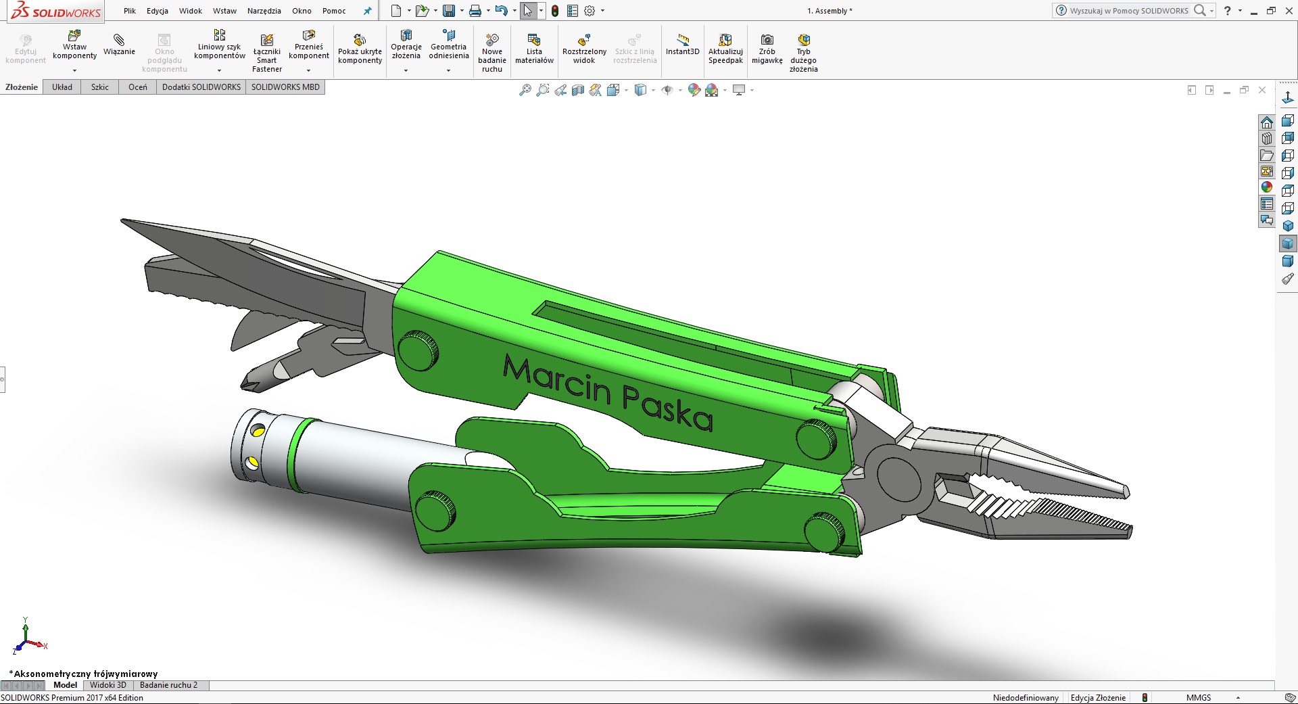The image size is (1298, 704).
Task: Click the Wyszukaj w Pomocy SOLIDWORKS search field
Action: [1129, 11]
